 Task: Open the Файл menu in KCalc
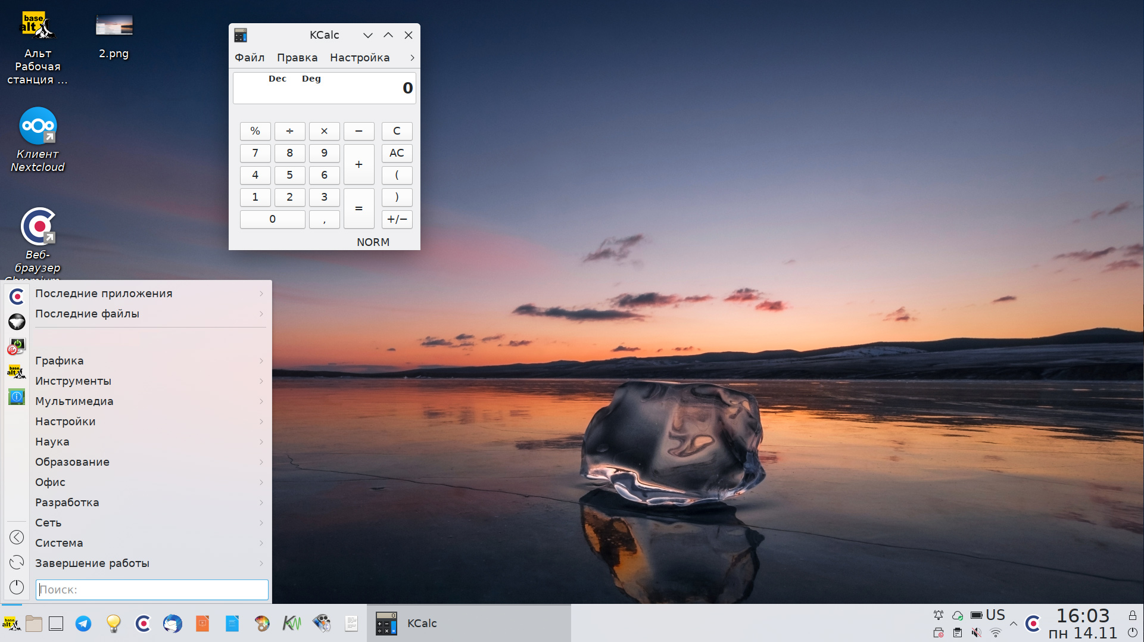pos(250,58)
